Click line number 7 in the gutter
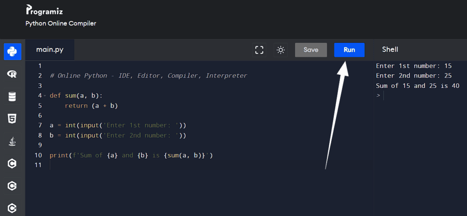The width and height of the screenshot is (467, 216). (x=40, y=125)
